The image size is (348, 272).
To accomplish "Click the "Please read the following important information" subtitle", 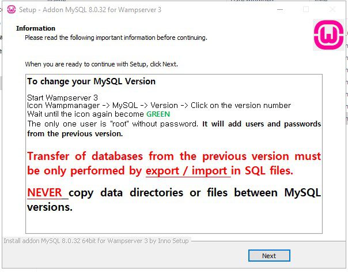I will point(115,38).
